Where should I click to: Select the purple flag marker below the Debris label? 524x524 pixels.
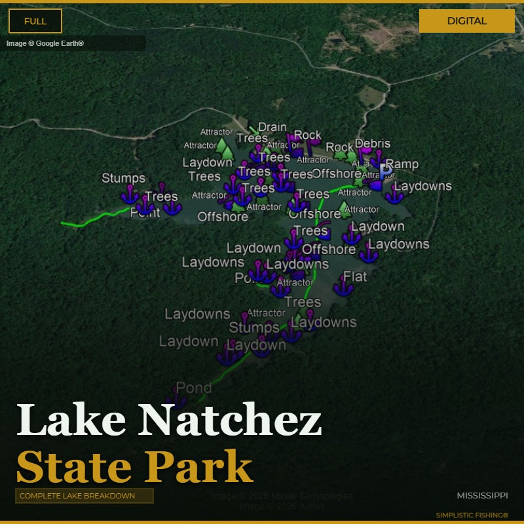tap(364, 154)
